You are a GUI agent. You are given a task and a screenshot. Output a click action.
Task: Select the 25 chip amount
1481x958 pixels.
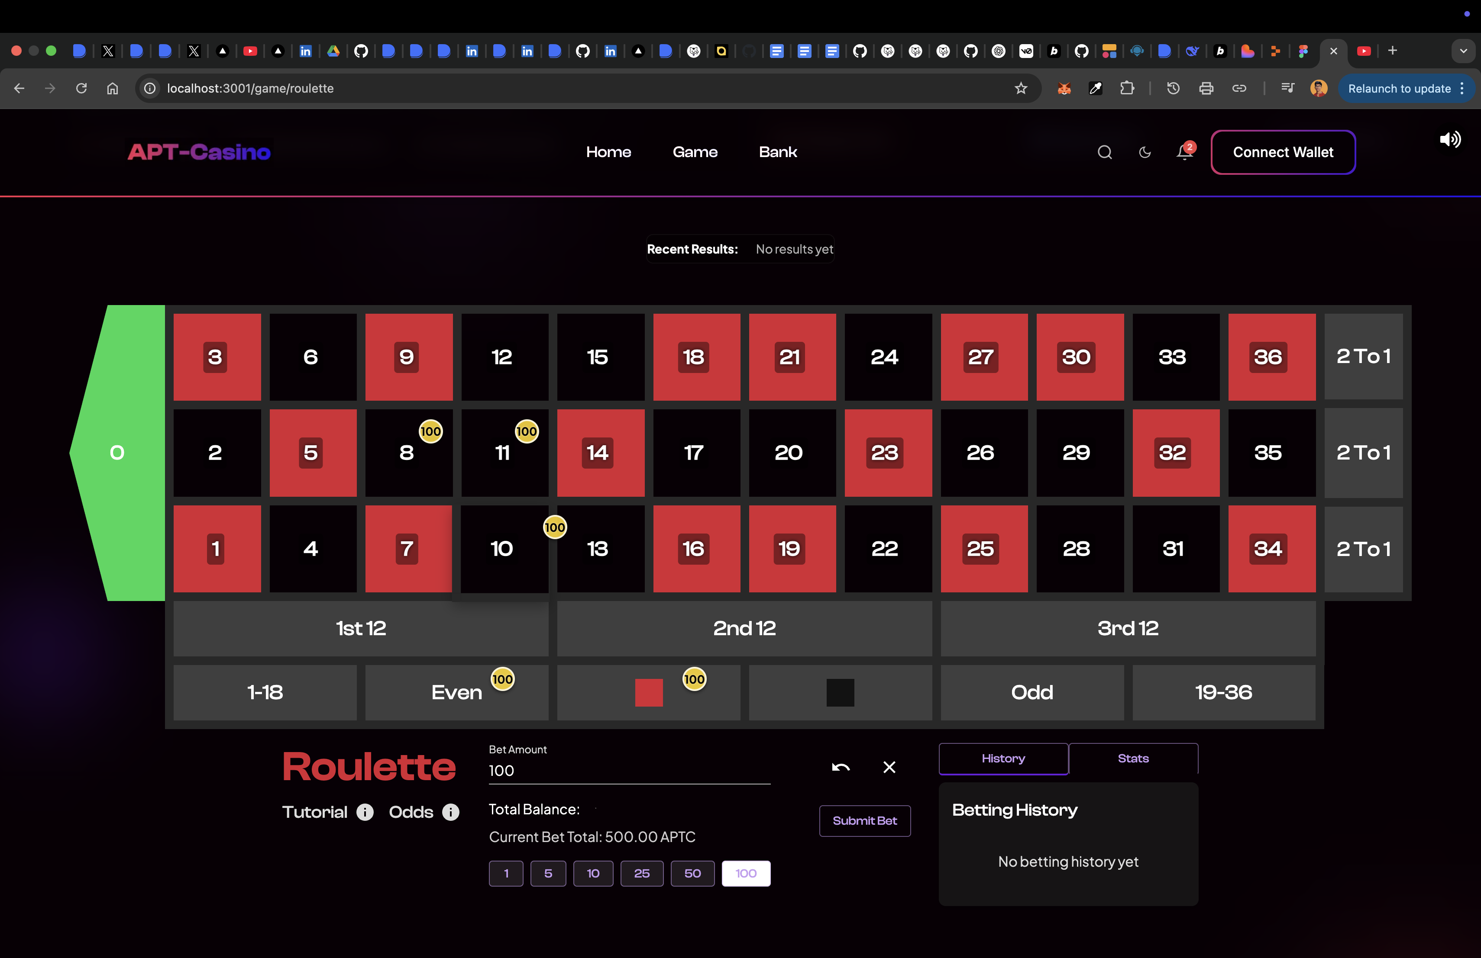click(x=642, y=874)
